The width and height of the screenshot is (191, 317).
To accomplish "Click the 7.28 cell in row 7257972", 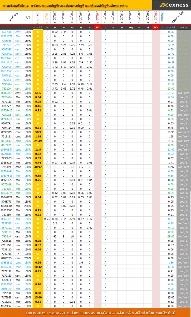I will (x=72, y=54).
